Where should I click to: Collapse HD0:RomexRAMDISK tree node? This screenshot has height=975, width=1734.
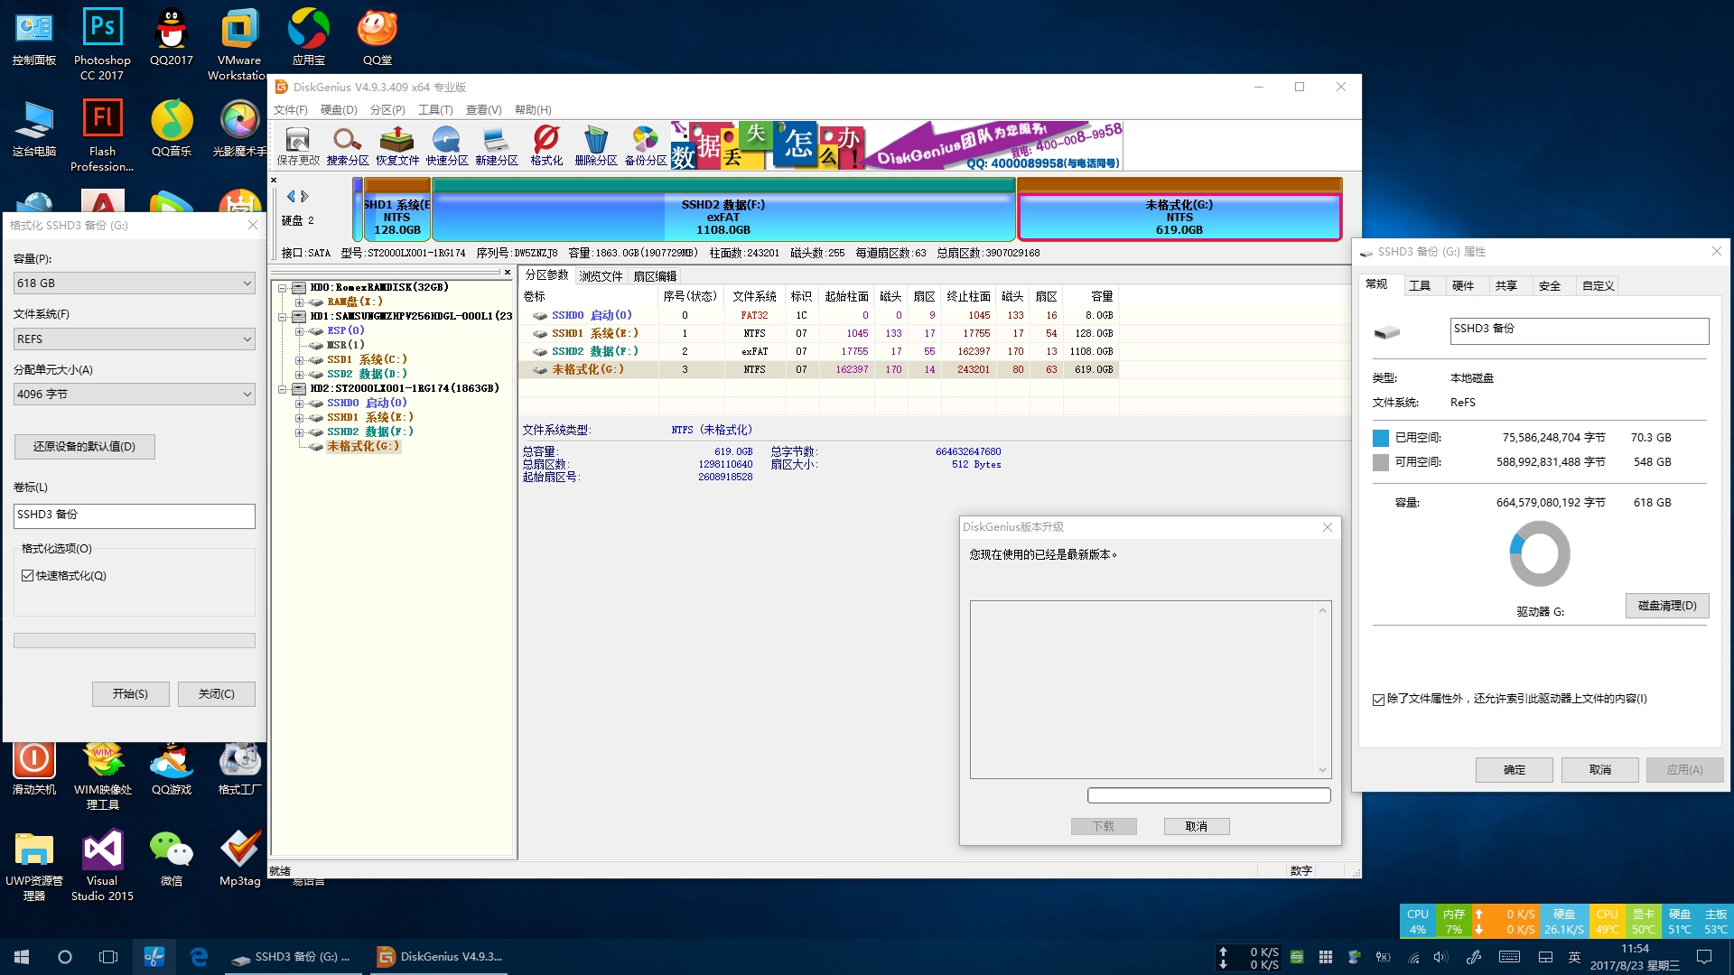pos(283,288)
